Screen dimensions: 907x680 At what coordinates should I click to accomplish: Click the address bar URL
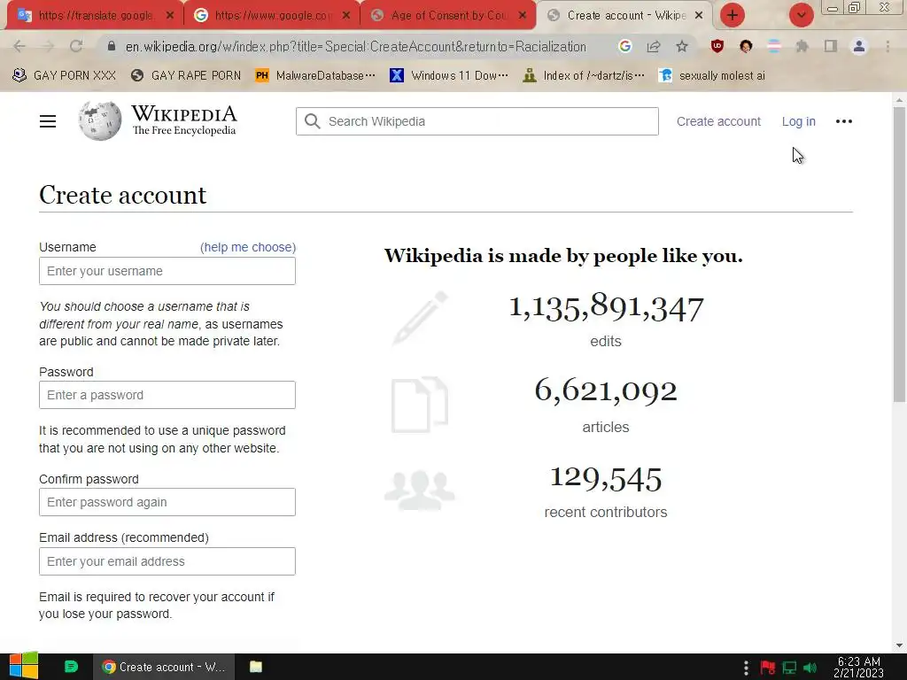tap(356, 46)
